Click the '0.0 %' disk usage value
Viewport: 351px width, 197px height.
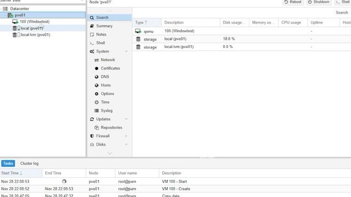pyautogui.click(x=228, y=47)
